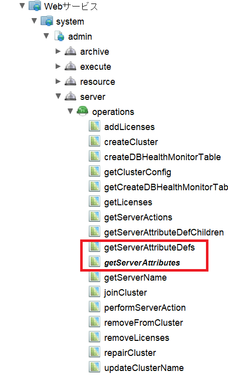Click the Webサービス folder icon
Viewport: 228px width, 376px height.
35,6
